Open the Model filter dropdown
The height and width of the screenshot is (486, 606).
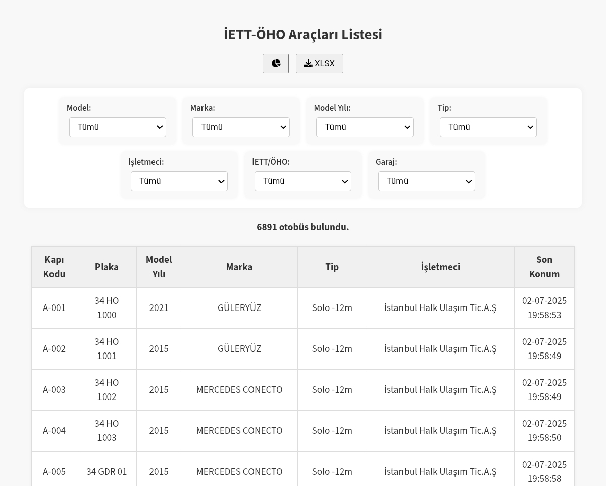click(118, 127)
